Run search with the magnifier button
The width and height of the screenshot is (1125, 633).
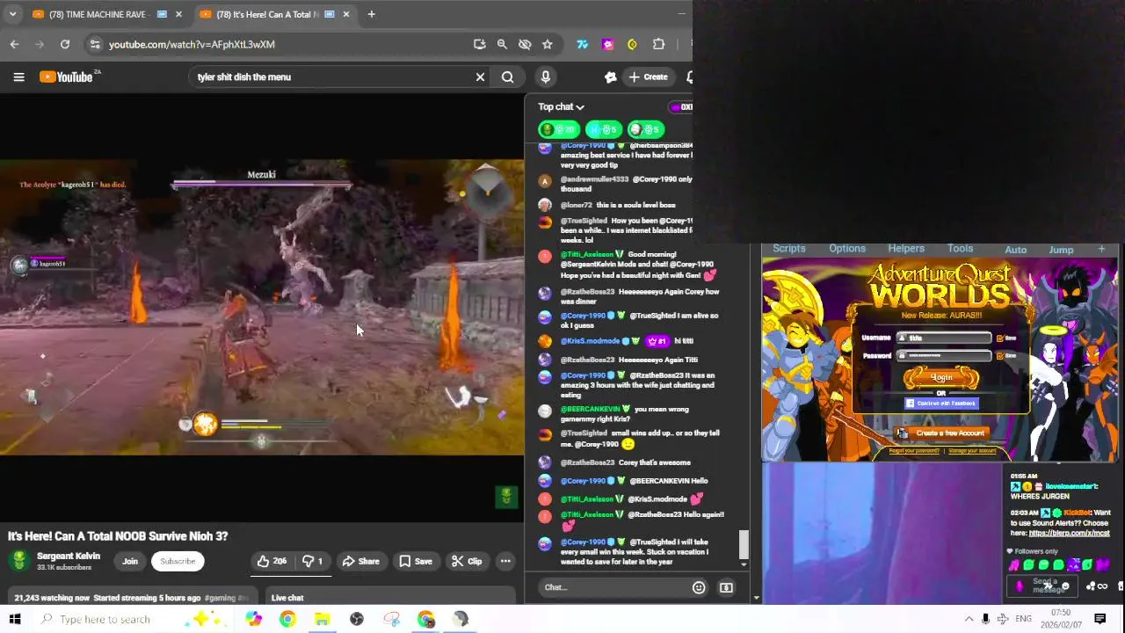(x=507, y=77)
